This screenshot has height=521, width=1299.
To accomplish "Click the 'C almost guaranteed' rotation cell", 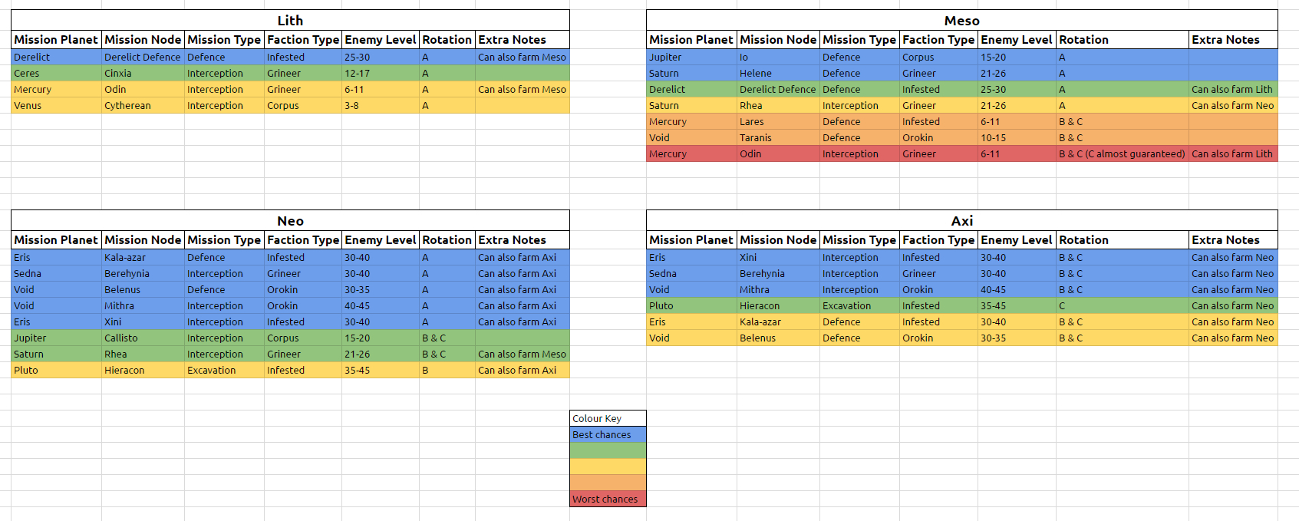I will [1122, 154].
